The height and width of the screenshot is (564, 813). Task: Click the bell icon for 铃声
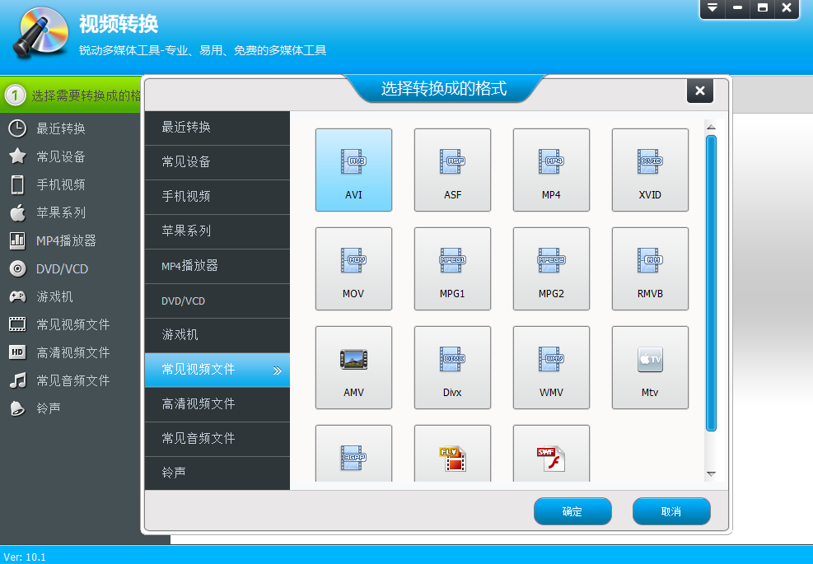17,408
